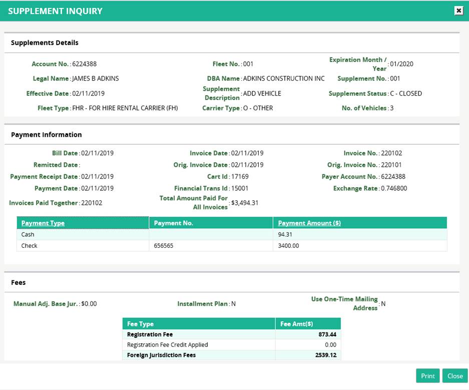469x390 pixels.
Task: Sort by Payment Type column header
Action: [43, 223]
